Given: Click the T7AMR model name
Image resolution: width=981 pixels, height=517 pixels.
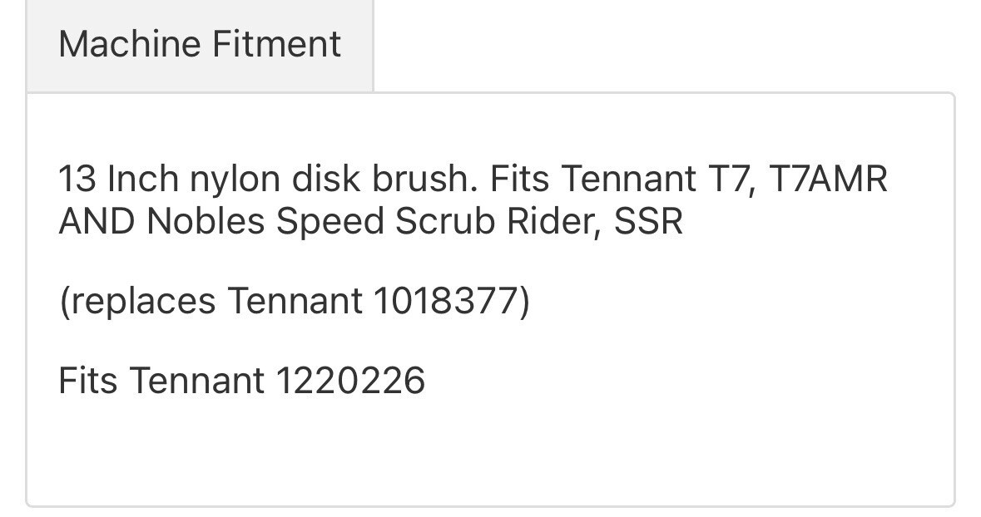Looking at the screenshot, I should [x=828, y=179].
